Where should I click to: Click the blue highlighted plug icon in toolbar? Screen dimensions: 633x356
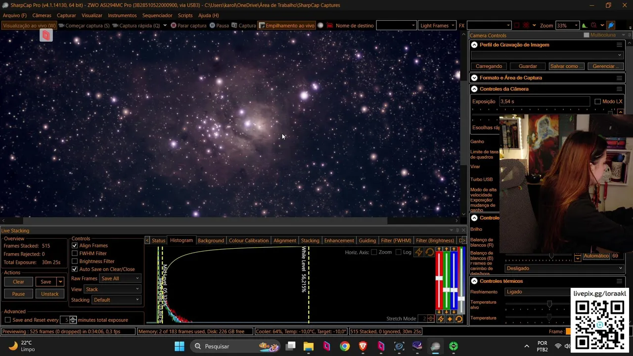[x=611, y=26]
